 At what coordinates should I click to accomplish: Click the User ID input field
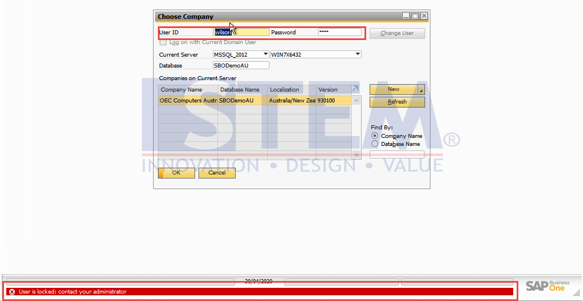point(241,33)
